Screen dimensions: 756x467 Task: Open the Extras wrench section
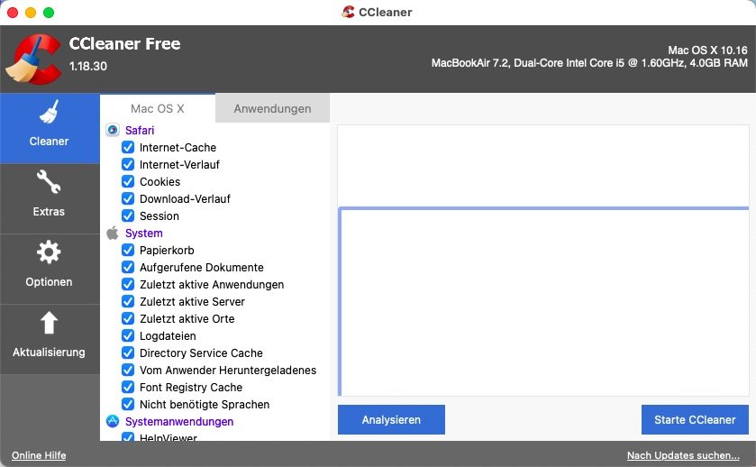pos(50,198)
